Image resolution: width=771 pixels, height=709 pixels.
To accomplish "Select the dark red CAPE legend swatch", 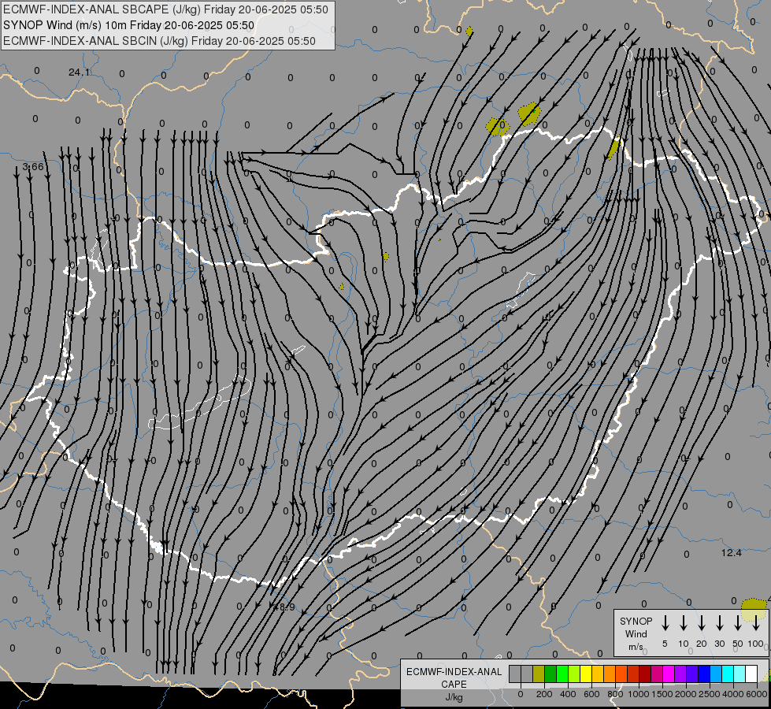I will click(646, 674).
